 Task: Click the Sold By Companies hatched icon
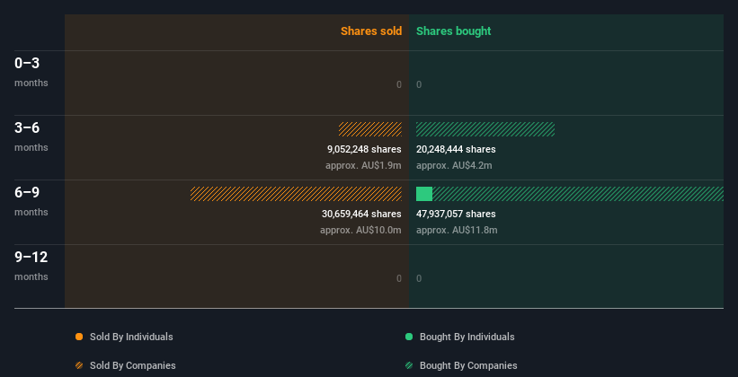tap(79, 365)
